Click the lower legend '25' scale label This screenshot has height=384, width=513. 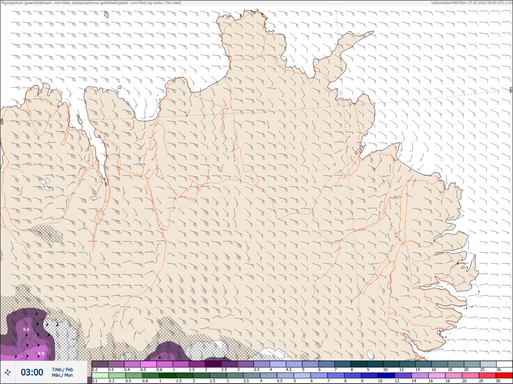point(481,381)
